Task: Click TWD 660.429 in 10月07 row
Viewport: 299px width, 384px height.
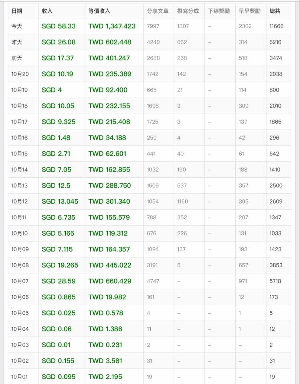Action: click(110, 281)
